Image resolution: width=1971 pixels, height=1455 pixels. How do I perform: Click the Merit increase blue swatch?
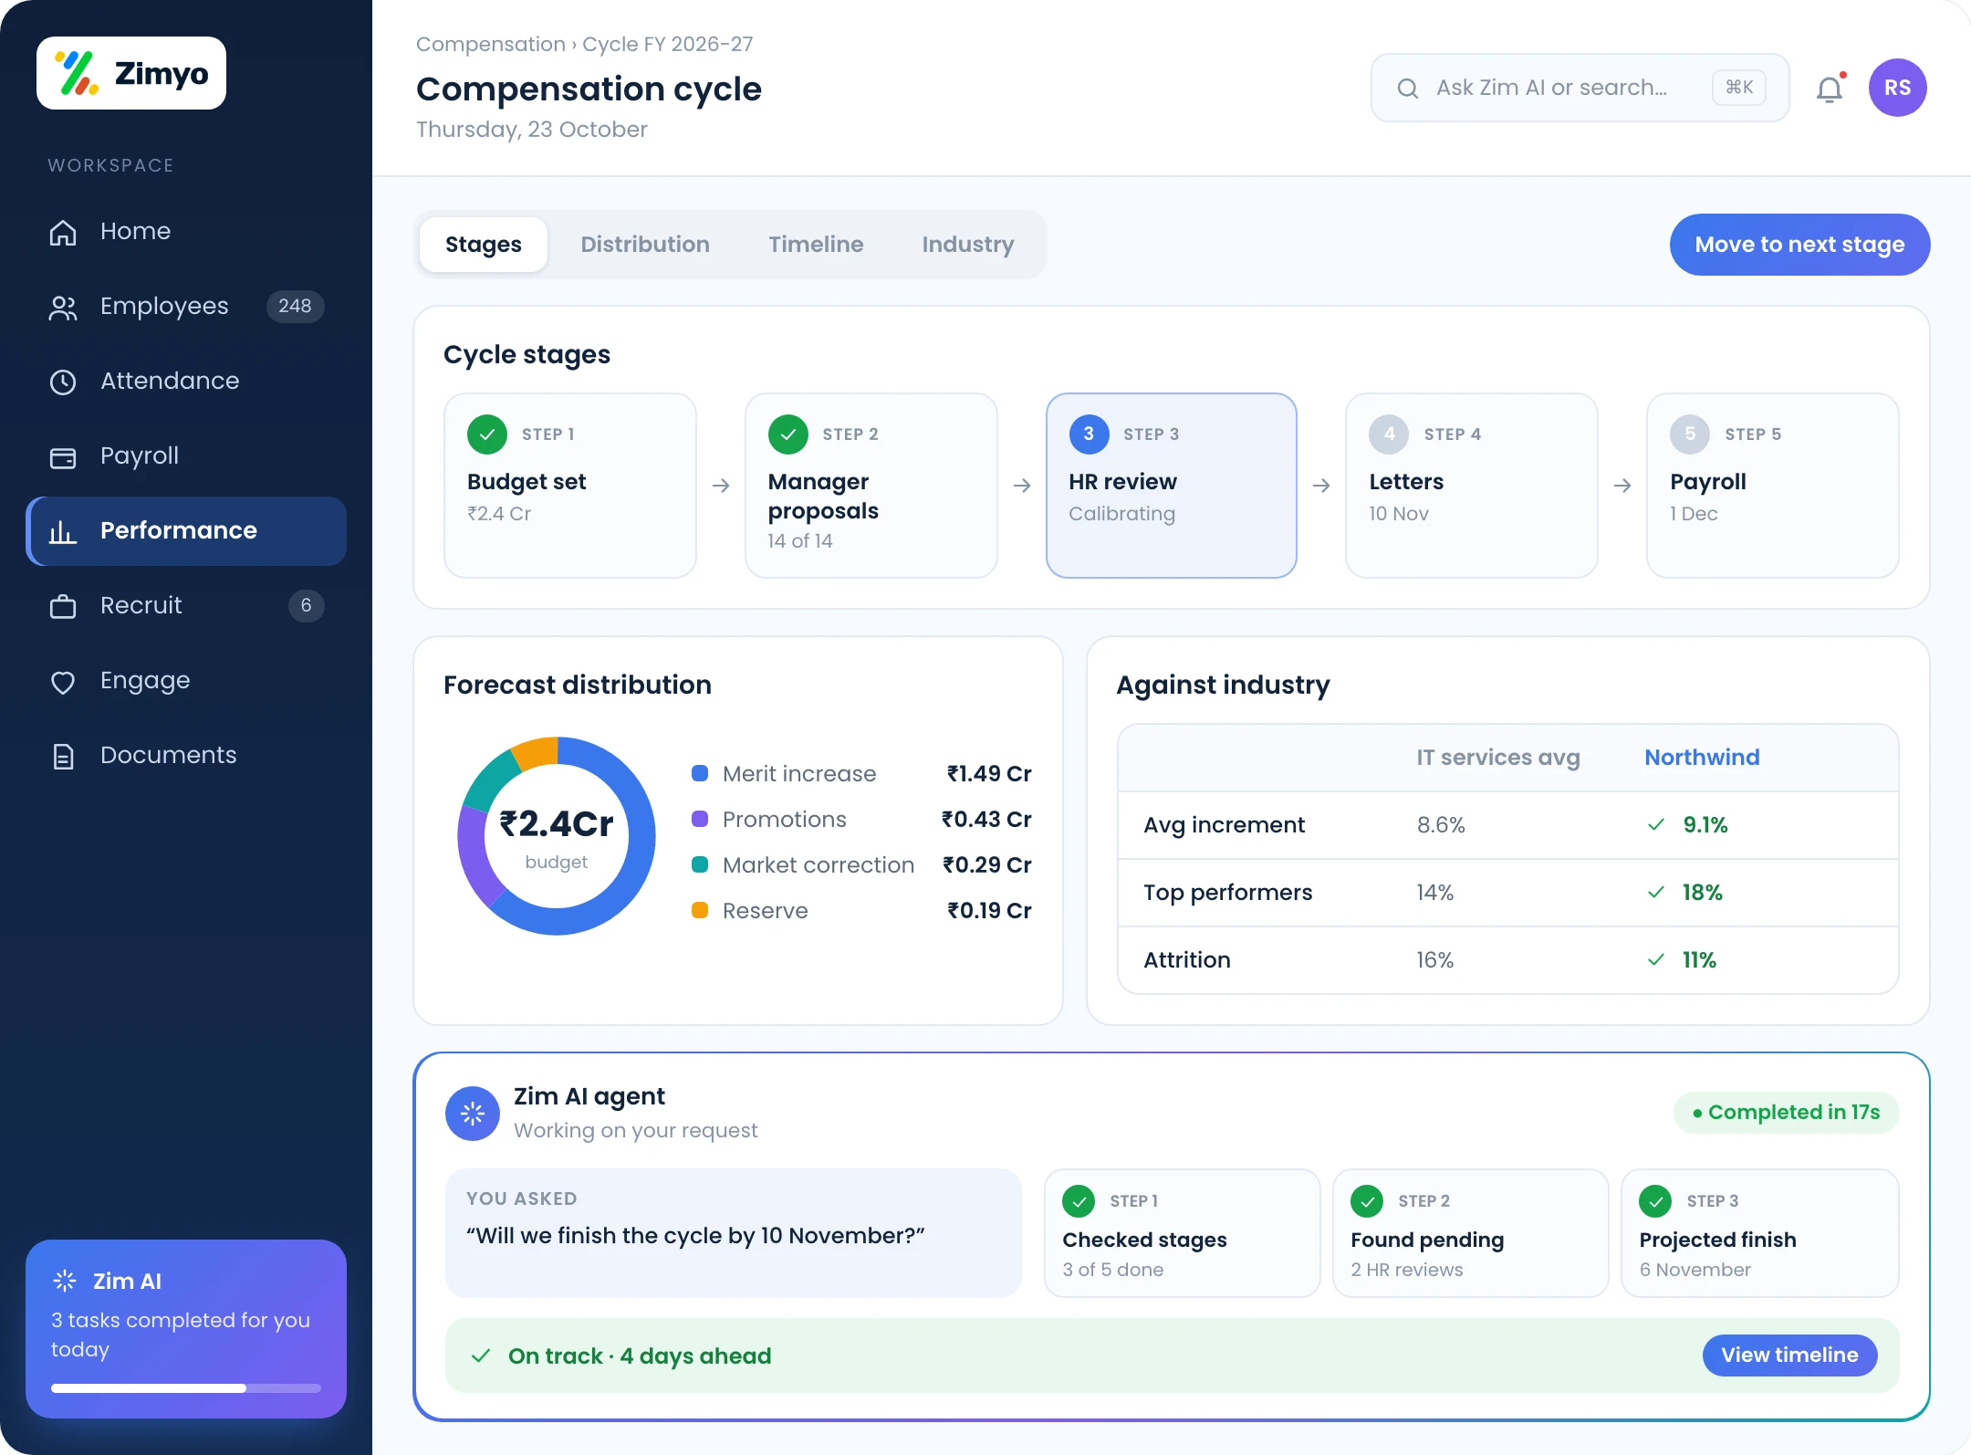[700, 773]
